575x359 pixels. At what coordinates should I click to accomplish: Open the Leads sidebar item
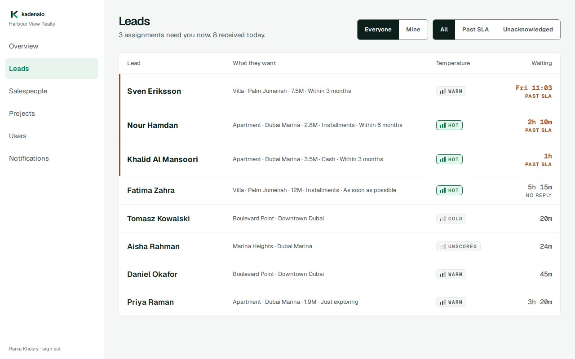(52, 69)
